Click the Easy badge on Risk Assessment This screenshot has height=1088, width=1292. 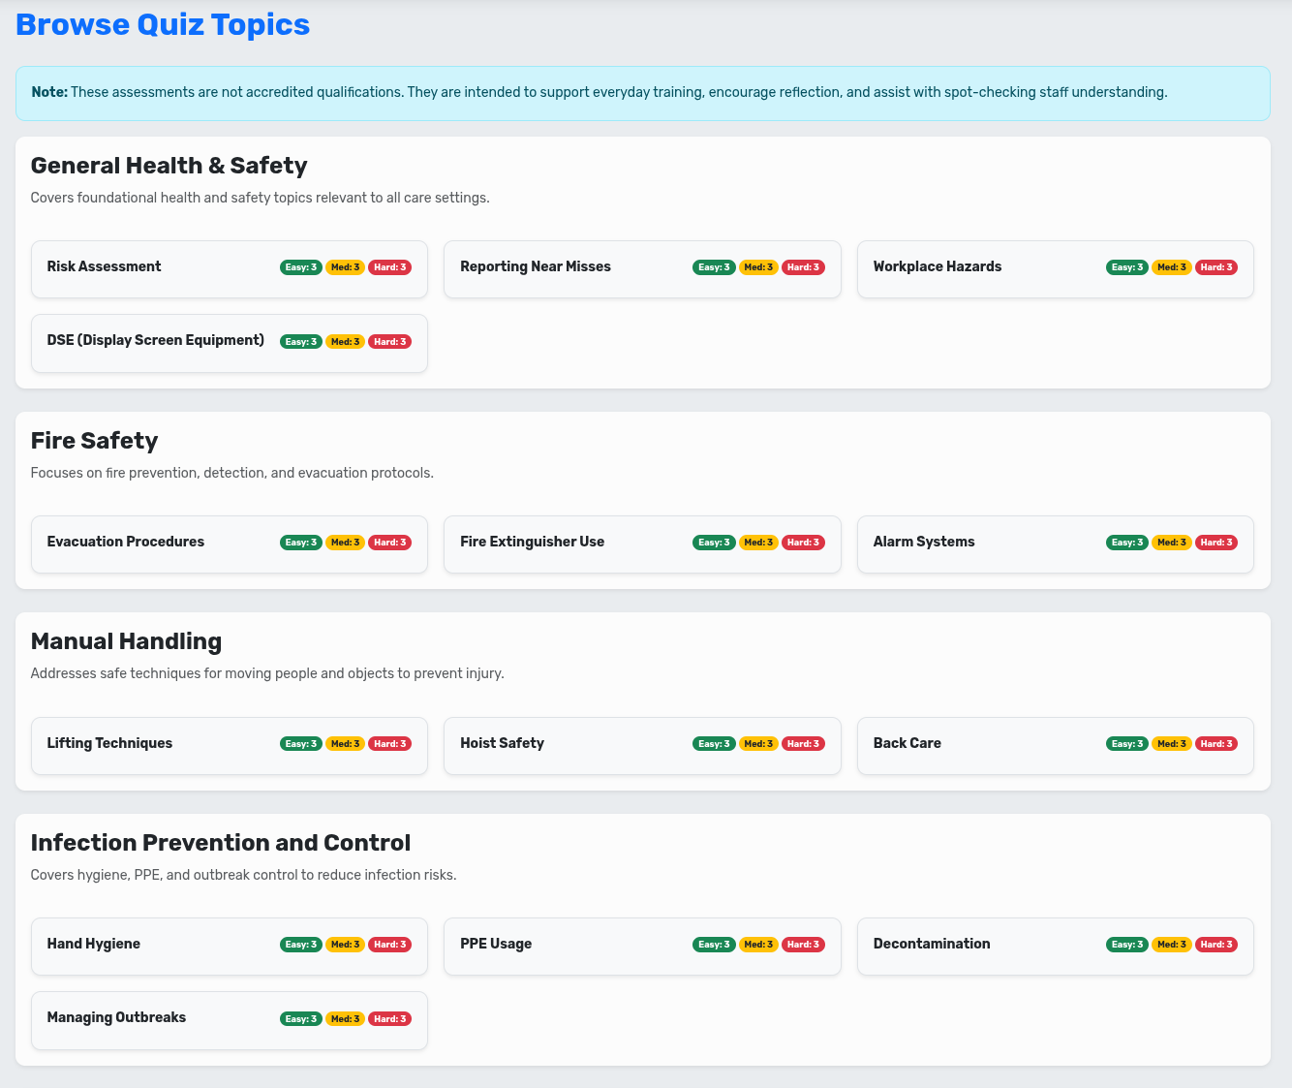(x=300, y=267)
